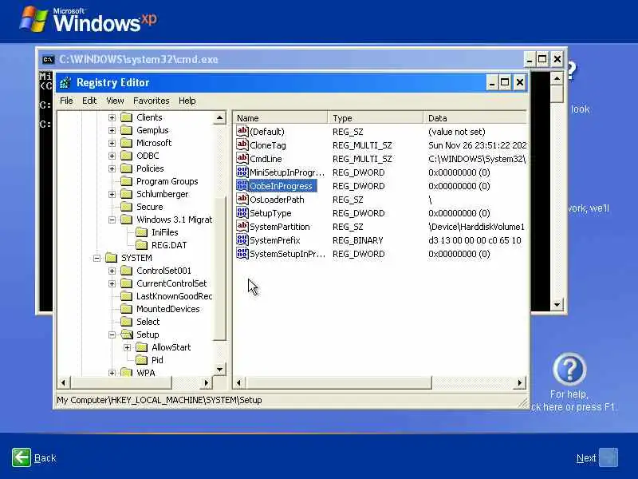Click the Microsoft folder icon
The height and width of the screenshot is (479, 638).
tap(127, 143)
